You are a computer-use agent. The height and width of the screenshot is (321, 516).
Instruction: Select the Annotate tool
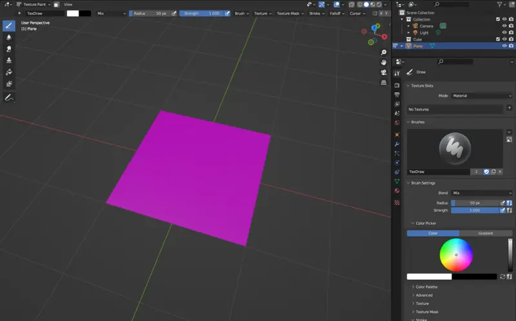click(x=9, y=98)
